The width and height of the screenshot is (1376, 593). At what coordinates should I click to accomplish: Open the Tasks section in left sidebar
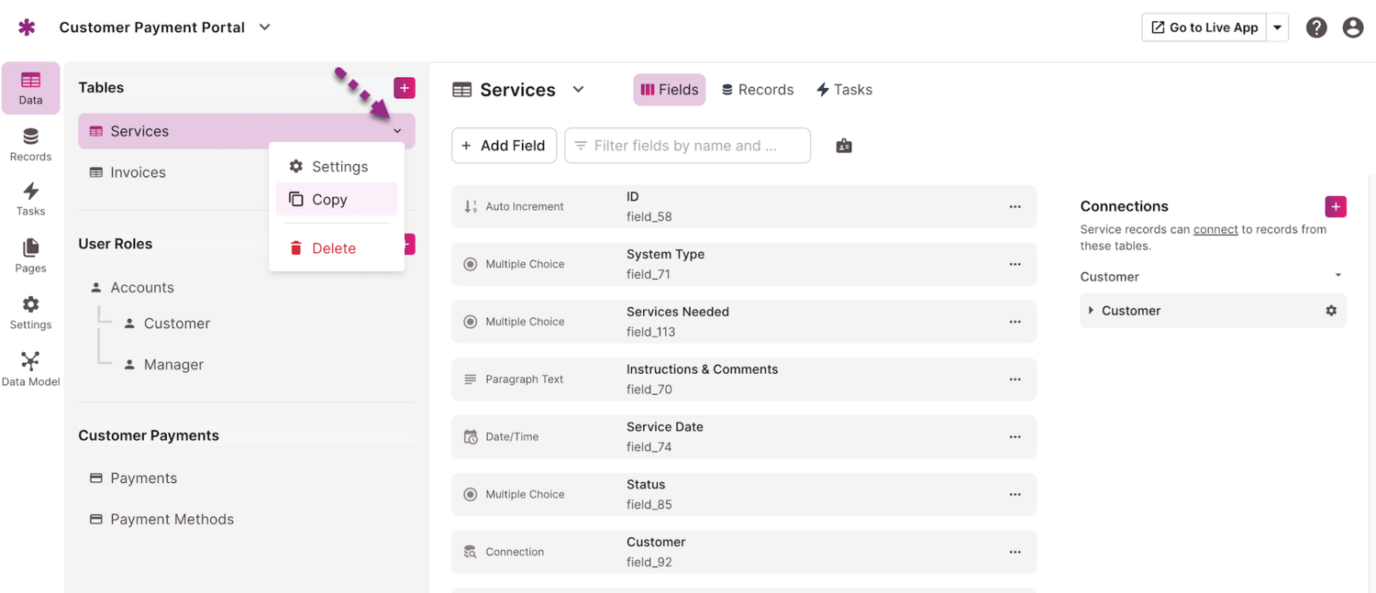tap(30, 198)
